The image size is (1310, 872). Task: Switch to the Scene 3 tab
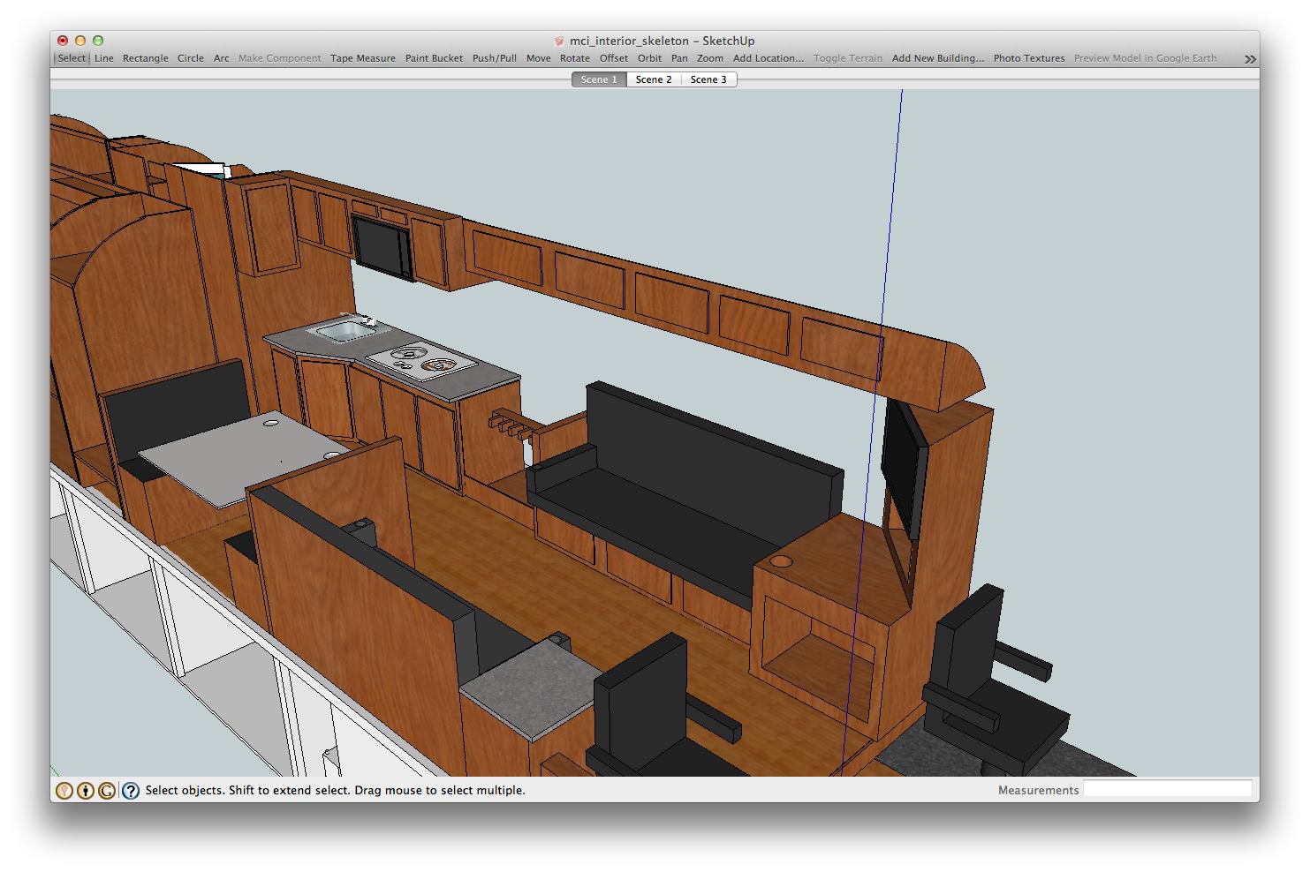coord(708,79)
